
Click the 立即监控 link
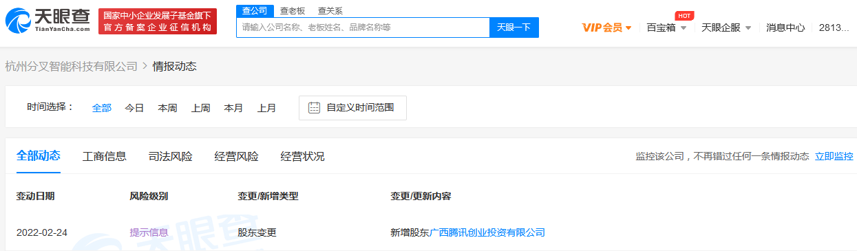click(834, 156)
